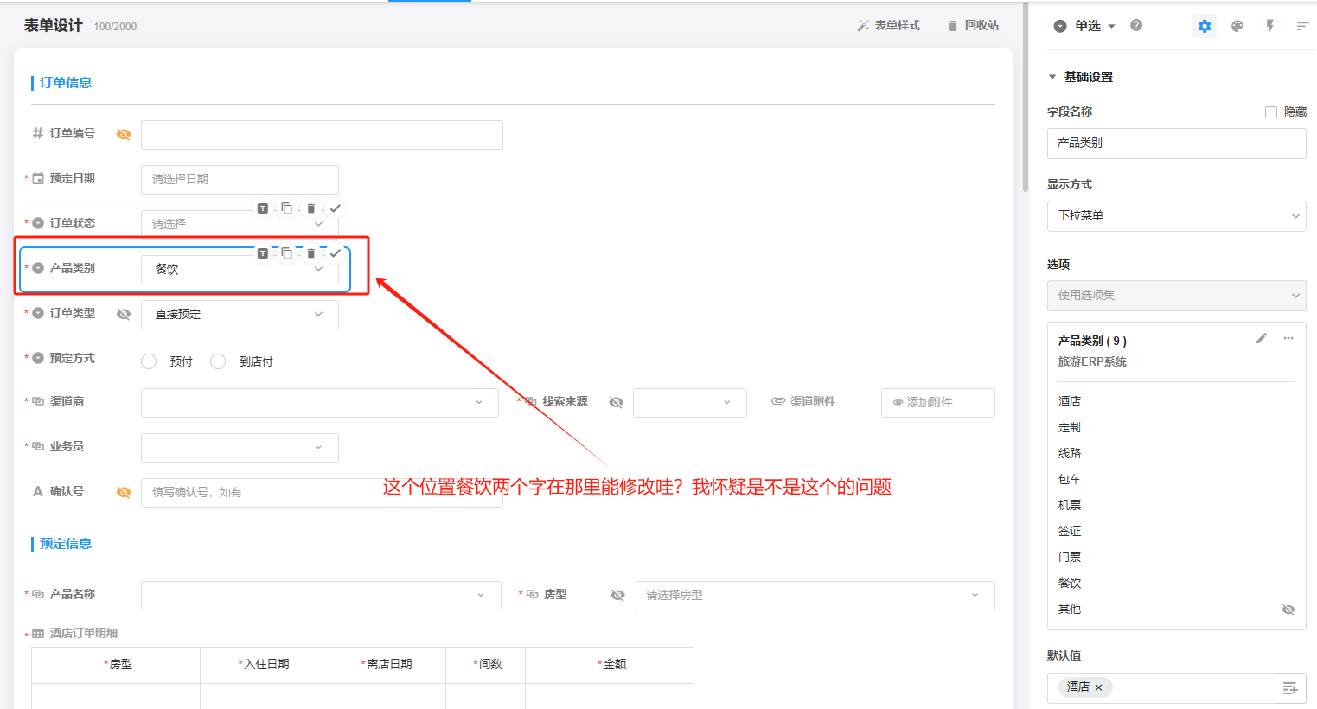
Task: Select the 预付 radio button
Action: point(149,361)
